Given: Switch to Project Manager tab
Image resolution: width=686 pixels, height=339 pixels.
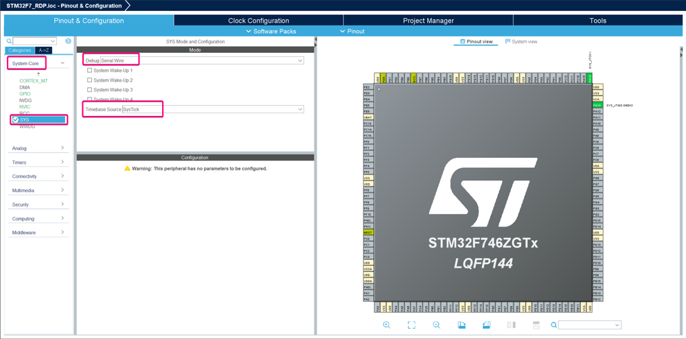Looking at the screenshot, I should [x=428, y=21].
